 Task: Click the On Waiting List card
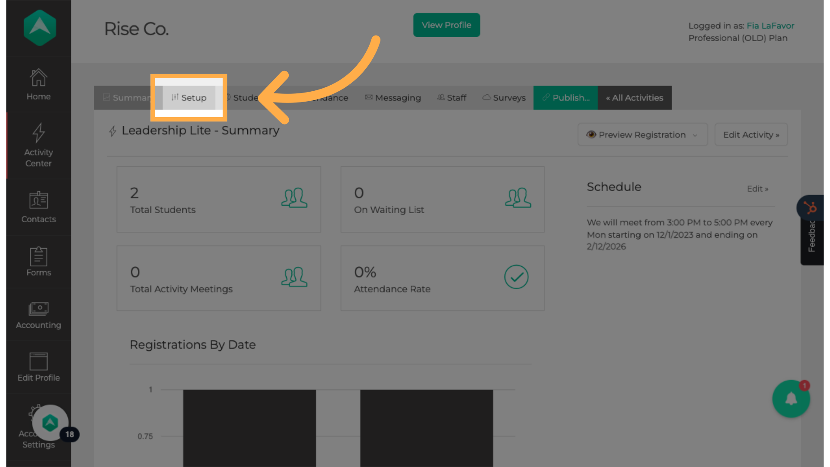[442, 199]
